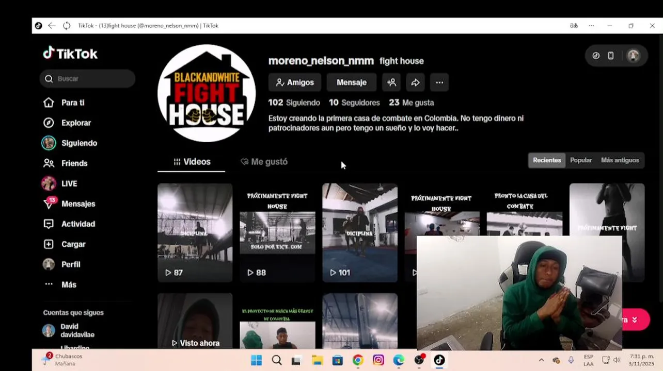Click the ESP LAA language indicator
This screenshot has width=663, height=371.
(x=588, y=360)
